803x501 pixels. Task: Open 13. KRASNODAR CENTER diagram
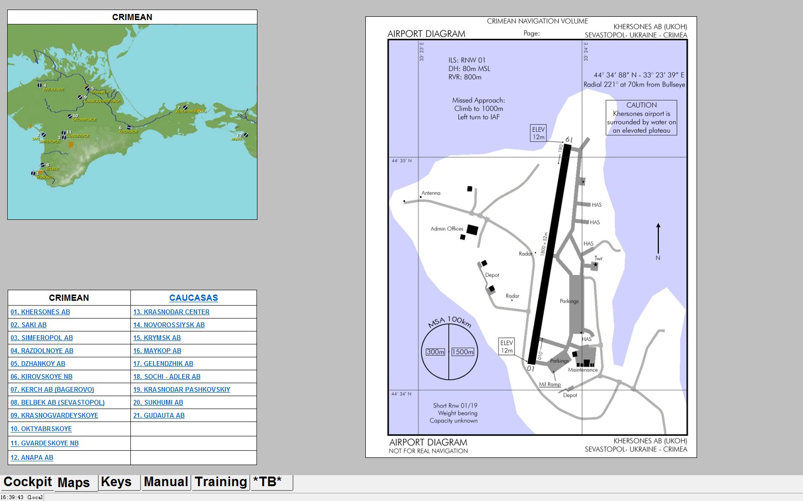172,312
